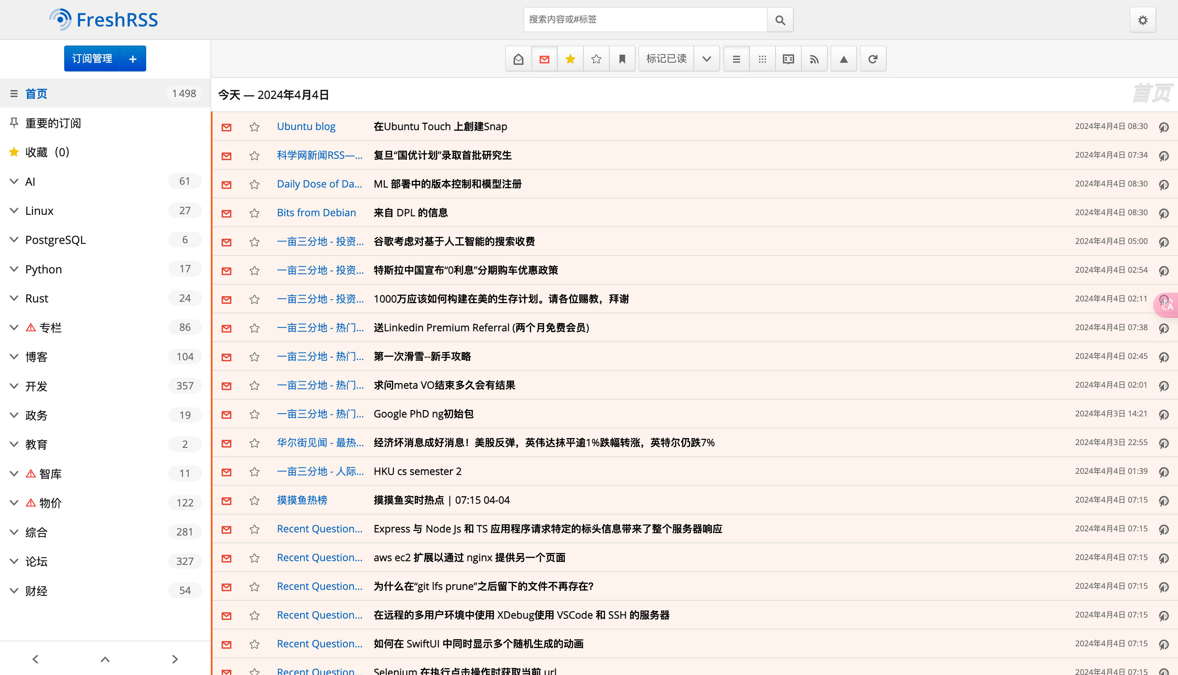Click the search magnifier button

pyautogui.click(x=780, y=20)
